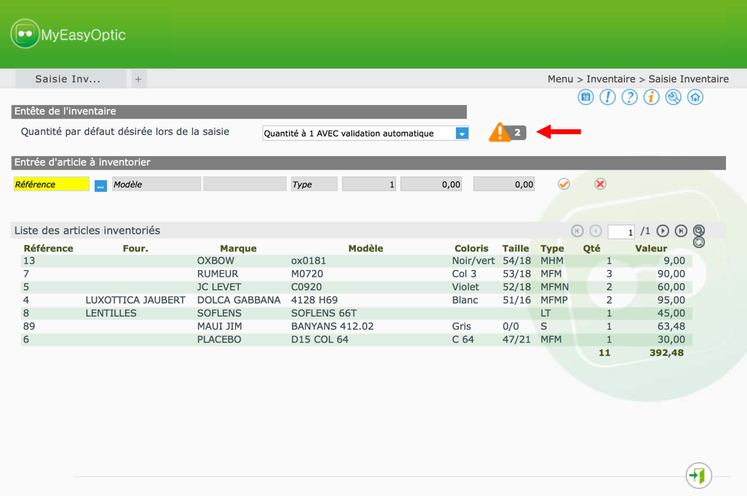Go to first page of the list

point(577,231)
